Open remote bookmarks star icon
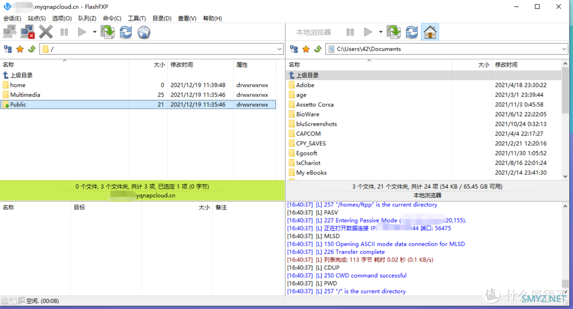Image resolution: width=573 pixels, height=309 pixels. [20, 49]
